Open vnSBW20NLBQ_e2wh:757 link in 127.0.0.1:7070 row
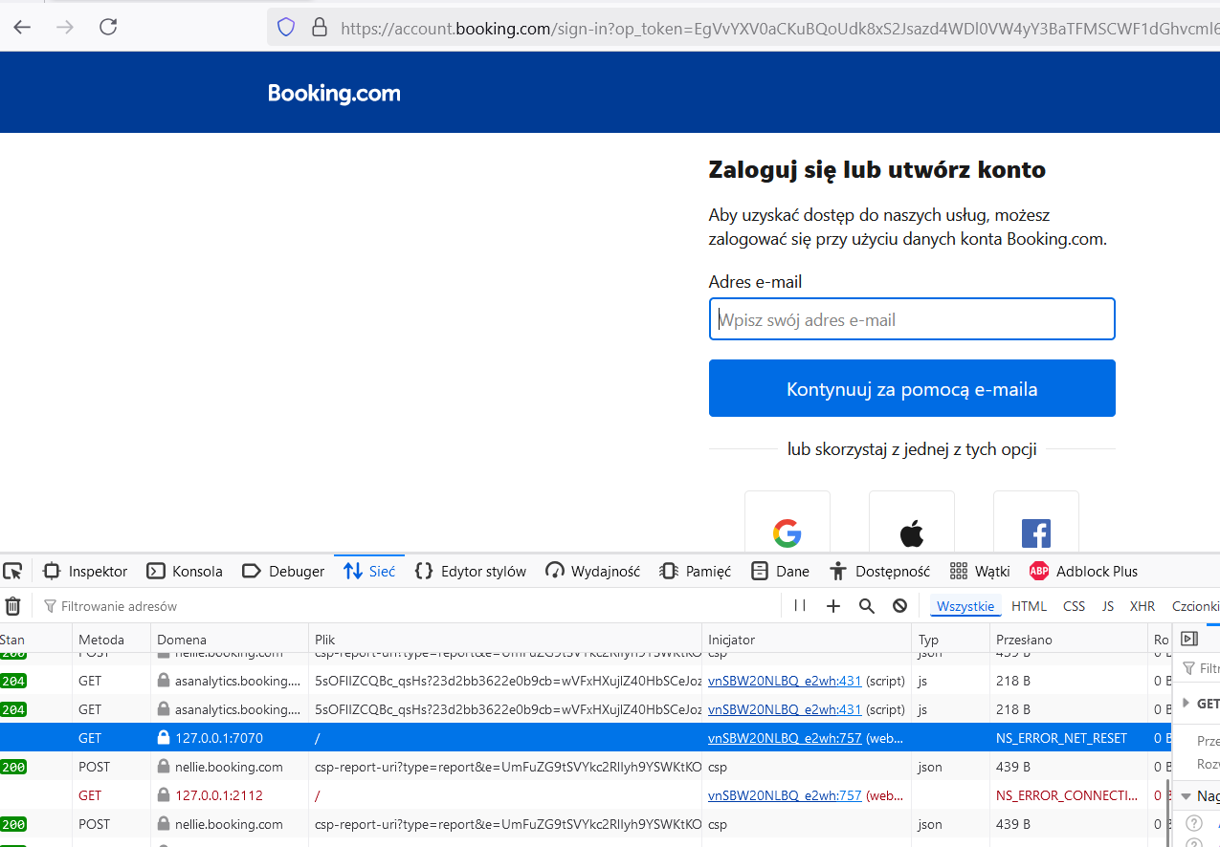1220x847 pixels. [x=785, y=738]
